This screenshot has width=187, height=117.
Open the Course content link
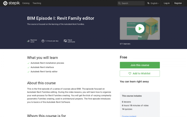point(129,116)
